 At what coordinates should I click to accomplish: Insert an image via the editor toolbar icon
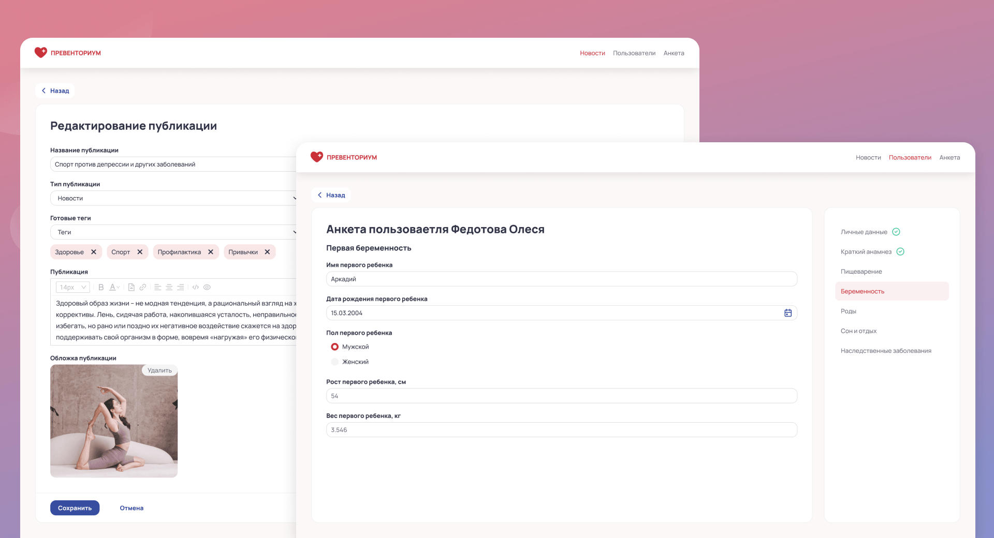click(x=131, y=287)
